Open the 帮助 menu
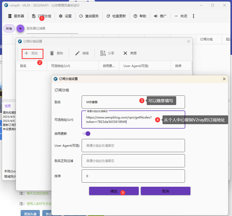The width and height of the screenshot is (232, 216). tap(140, 16)
